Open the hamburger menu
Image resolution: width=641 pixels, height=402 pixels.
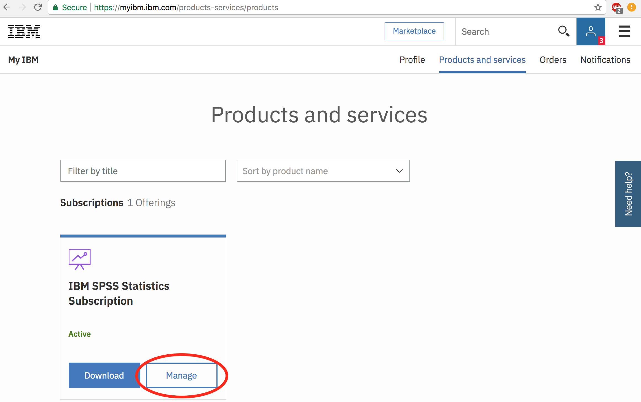tap(624, 31)
